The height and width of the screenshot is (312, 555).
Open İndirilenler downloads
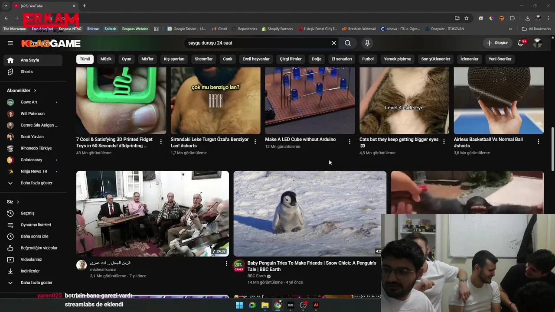point(33,271)
